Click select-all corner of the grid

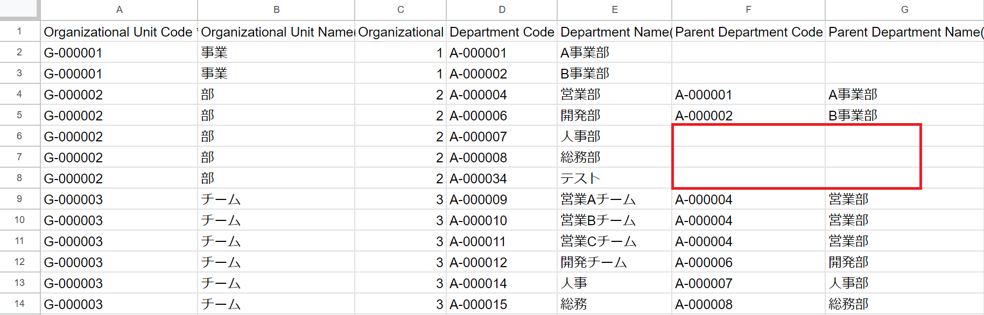[19, 9]
